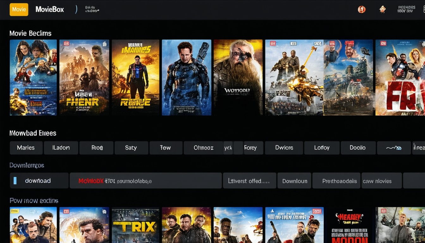Screen dimensions: 425x243
Task: Click the small character icon in top bar
Action: [383, 9]
